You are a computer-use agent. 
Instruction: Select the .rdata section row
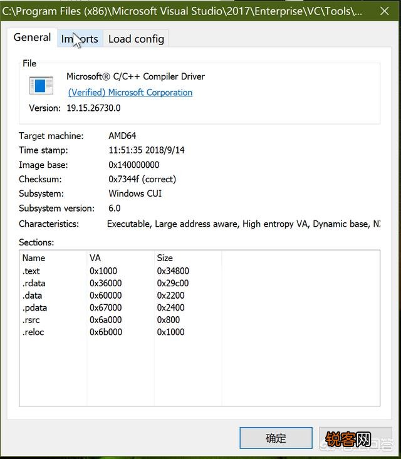(199, 283)
